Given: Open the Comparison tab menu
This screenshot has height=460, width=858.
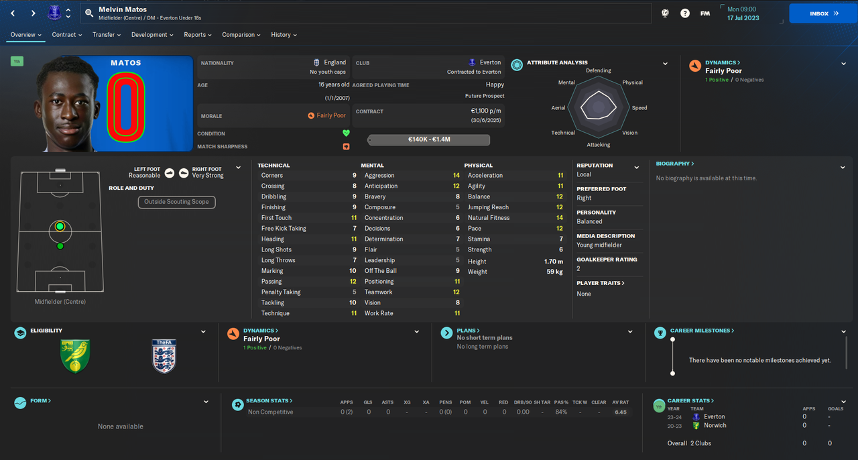Looking at the screenshot, I should [x=242, y=35].
